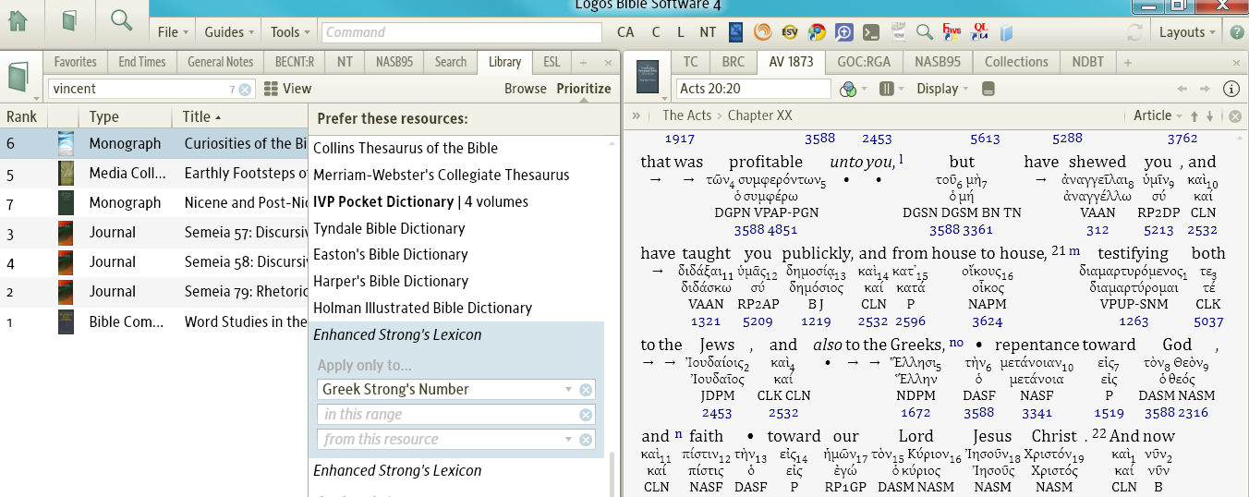Open the parallel resource columns dropdown

click(891, 89)
